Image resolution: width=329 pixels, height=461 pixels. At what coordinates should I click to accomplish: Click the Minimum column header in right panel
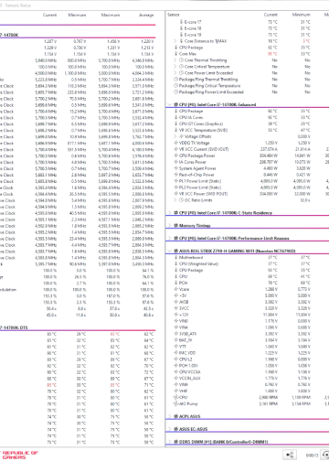tap(301, 15)
